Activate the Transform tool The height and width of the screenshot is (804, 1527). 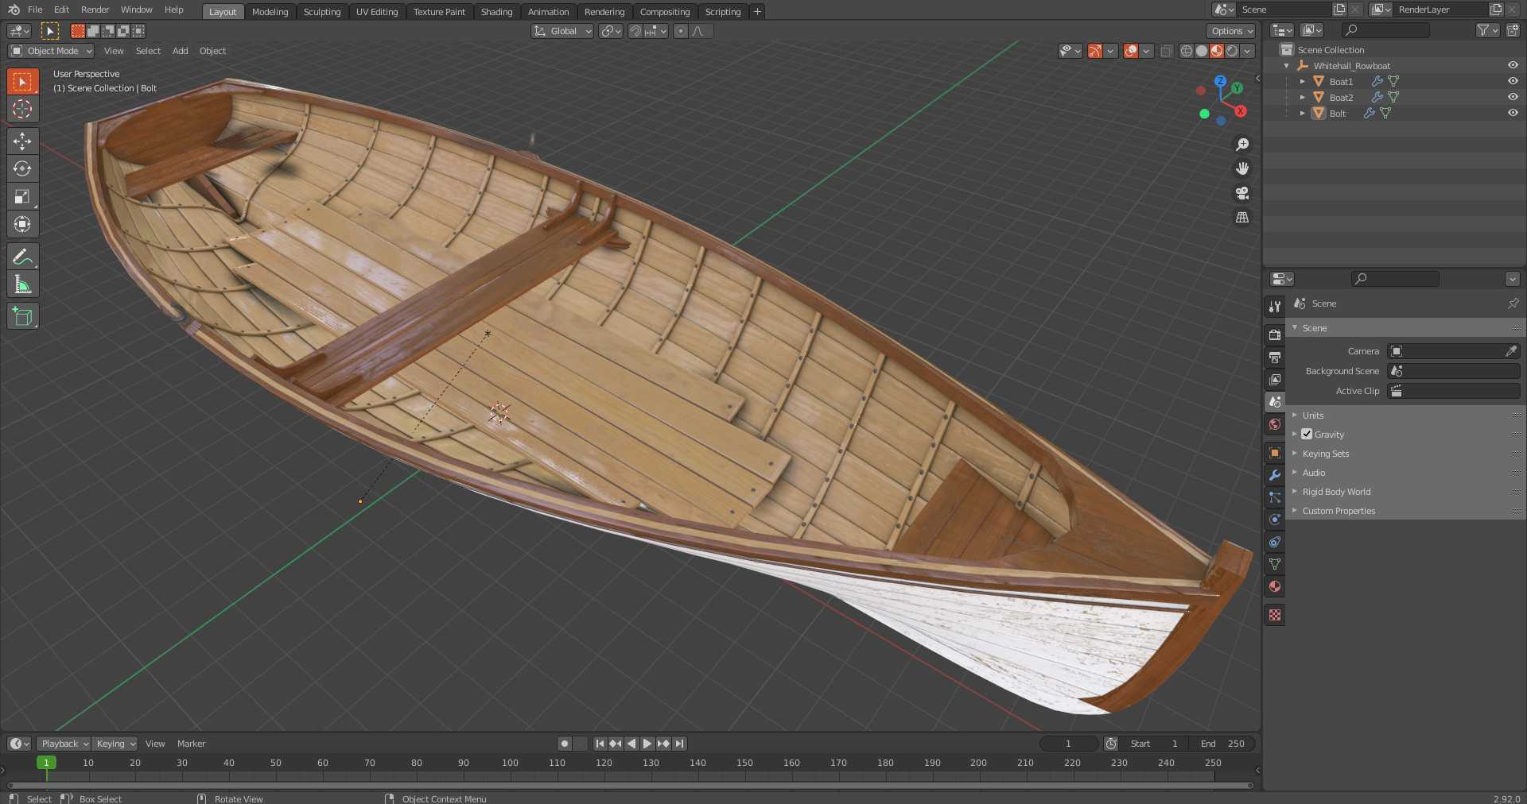click(x=22, y=224)
